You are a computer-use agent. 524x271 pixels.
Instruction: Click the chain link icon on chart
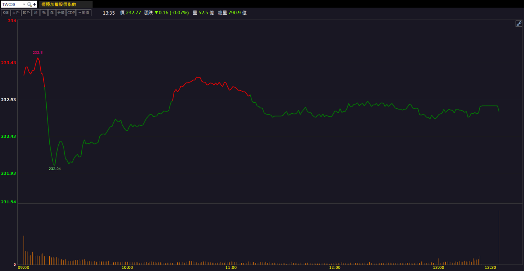(x=519, y=24)
